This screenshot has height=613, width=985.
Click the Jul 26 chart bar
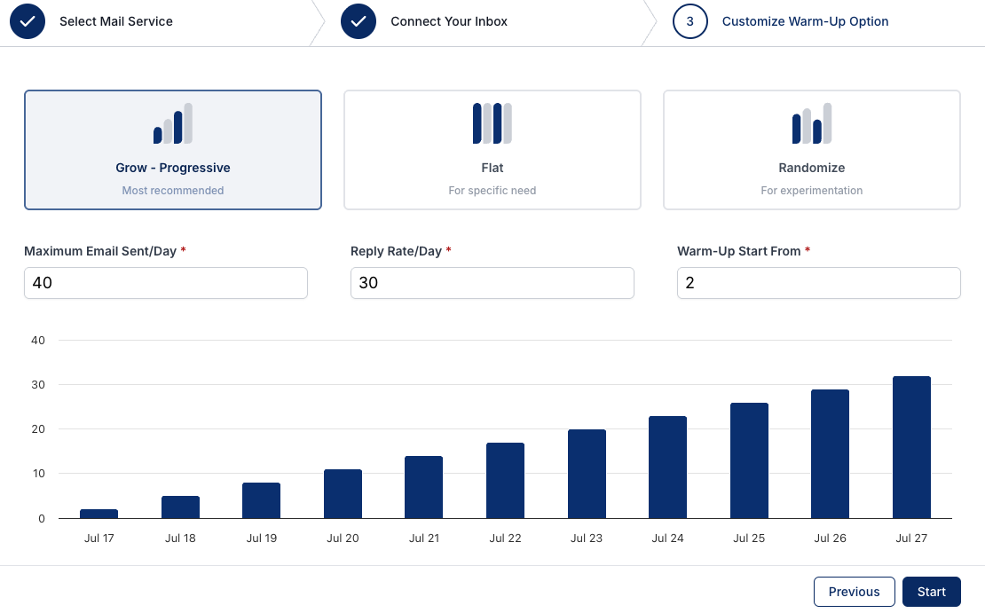(x=831, y=453)
